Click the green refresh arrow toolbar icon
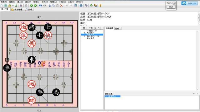Image resolution: width=200 pixels, height=112 pixels. coord(91,6)
